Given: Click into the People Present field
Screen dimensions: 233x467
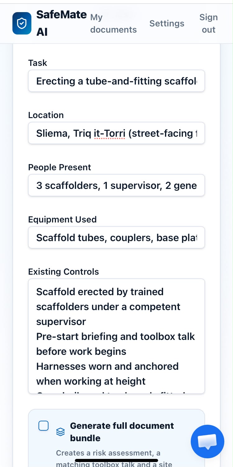Looking at the screenshot, I should point(116,185).
